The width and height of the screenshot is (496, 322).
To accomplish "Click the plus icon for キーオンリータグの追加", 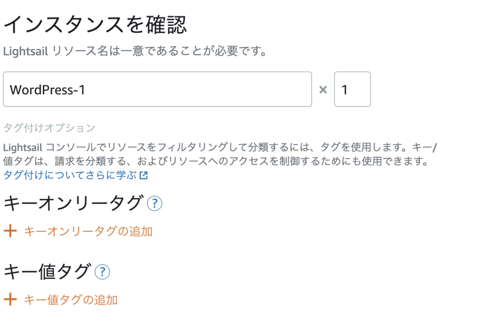I will (x=11, y=231).
